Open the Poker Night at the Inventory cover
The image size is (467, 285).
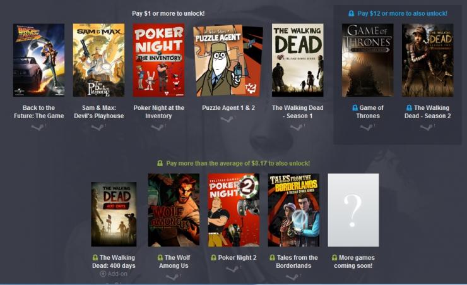tap(159, 60)
